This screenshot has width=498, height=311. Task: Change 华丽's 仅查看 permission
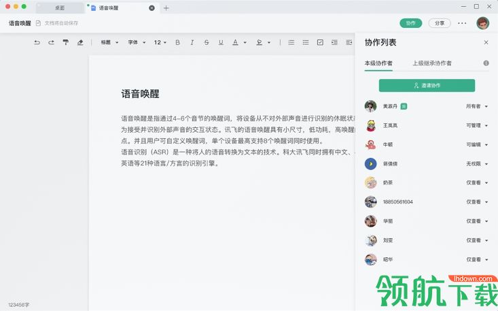(x=477, y=221)
